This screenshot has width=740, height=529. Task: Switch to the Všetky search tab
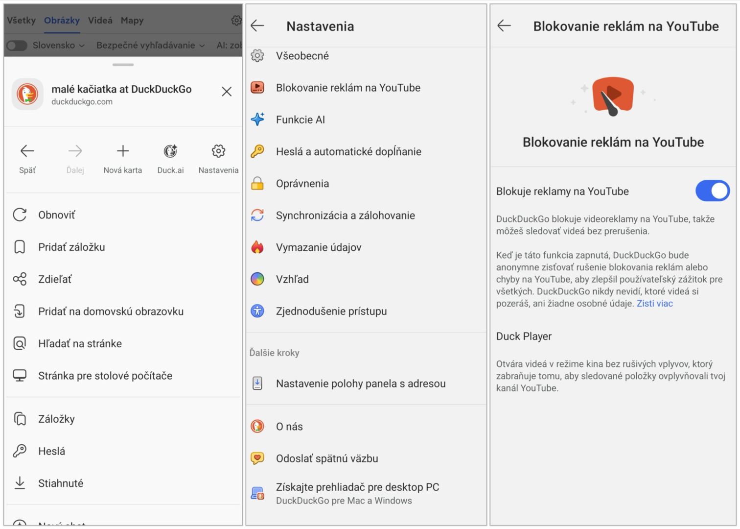pyautogui.click(x=21, y=21)
